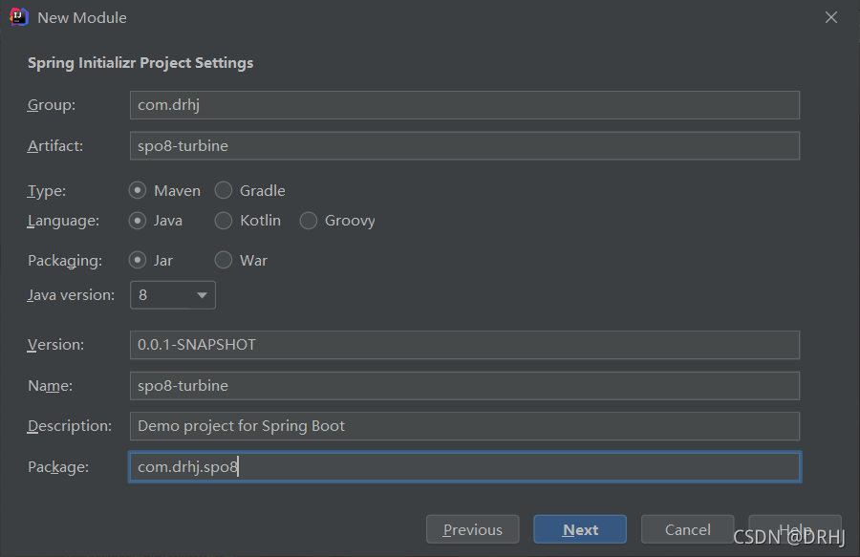Screen dimensions: 860x557
Task: Click the Group label
Action: [52, 105]
